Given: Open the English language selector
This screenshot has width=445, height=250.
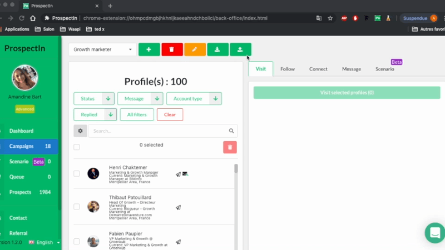Looking at the screenshot, I should tap(44, 242).
